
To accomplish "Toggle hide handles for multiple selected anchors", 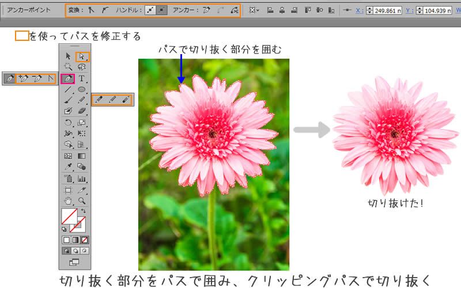I will tap(161, 10).
